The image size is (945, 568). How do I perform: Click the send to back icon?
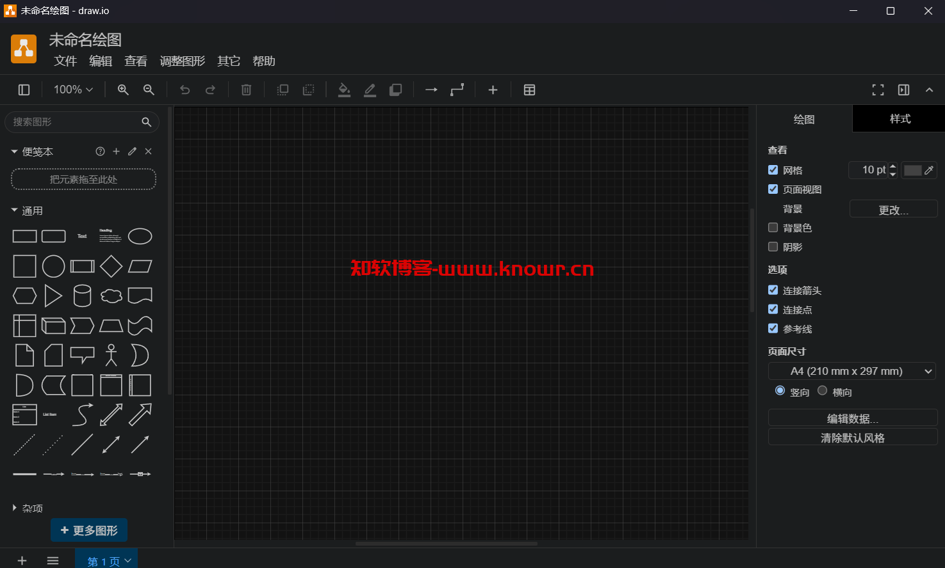pos(308,90)
